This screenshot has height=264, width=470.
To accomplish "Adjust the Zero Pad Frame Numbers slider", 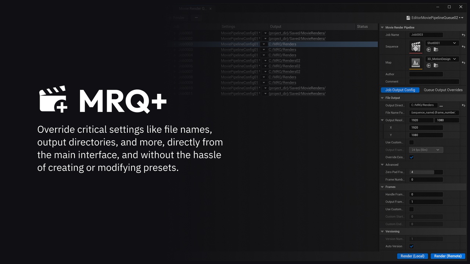I will coord(426,172).
